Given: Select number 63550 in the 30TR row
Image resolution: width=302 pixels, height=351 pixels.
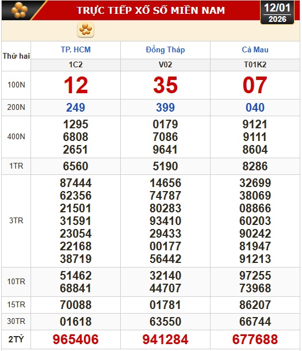Looking at the screenshot, I should tap(165, 322).
